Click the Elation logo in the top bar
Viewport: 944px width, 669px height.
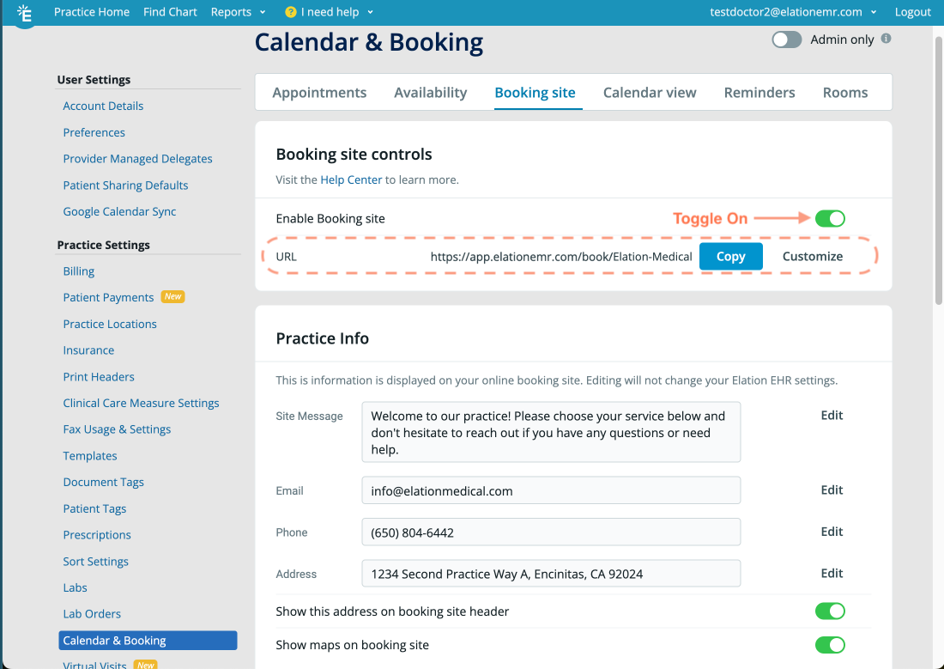click(24, 14)
